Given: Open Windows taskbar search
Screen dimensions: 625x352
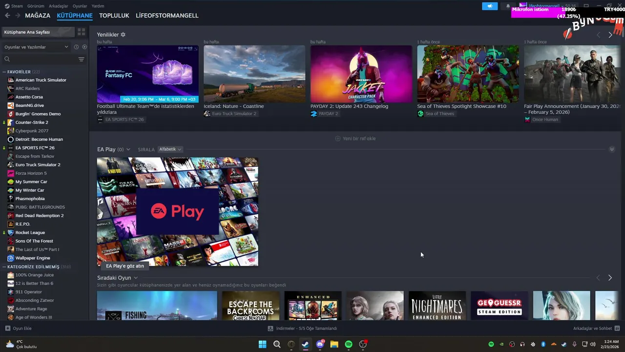Looking at the screenshot, I should point(277,344).
